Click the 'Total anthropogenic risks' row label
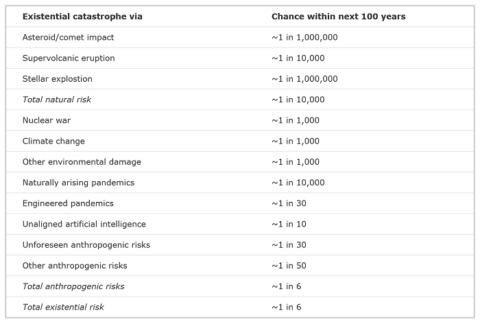Viewport: 480px width, 322px height. click(x=73, y=286)
